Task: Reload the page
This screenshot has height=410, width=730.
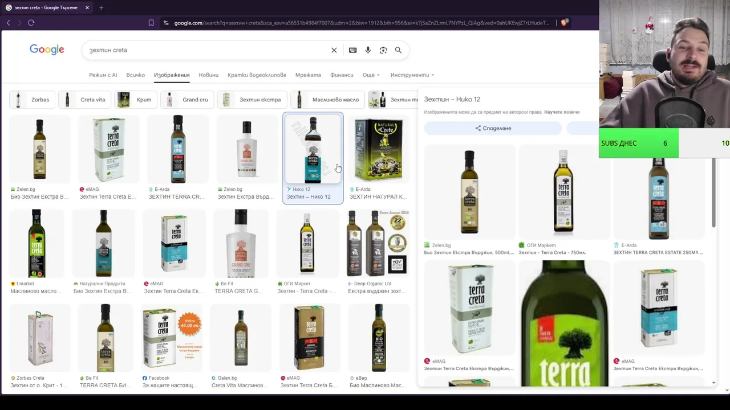Action: pos(31,23)
